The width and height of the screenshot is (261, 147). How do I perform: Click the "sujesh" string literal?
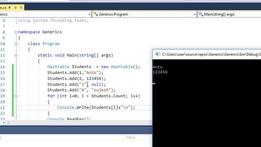coord(101,90)
